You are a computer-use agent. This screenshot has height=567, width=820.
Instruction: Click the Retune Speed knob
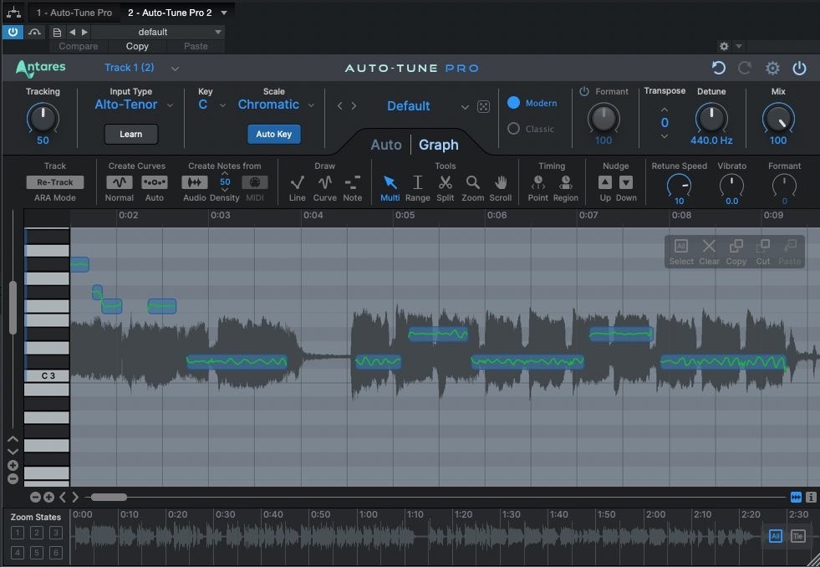pyautogui.click(x=679, y=186)
